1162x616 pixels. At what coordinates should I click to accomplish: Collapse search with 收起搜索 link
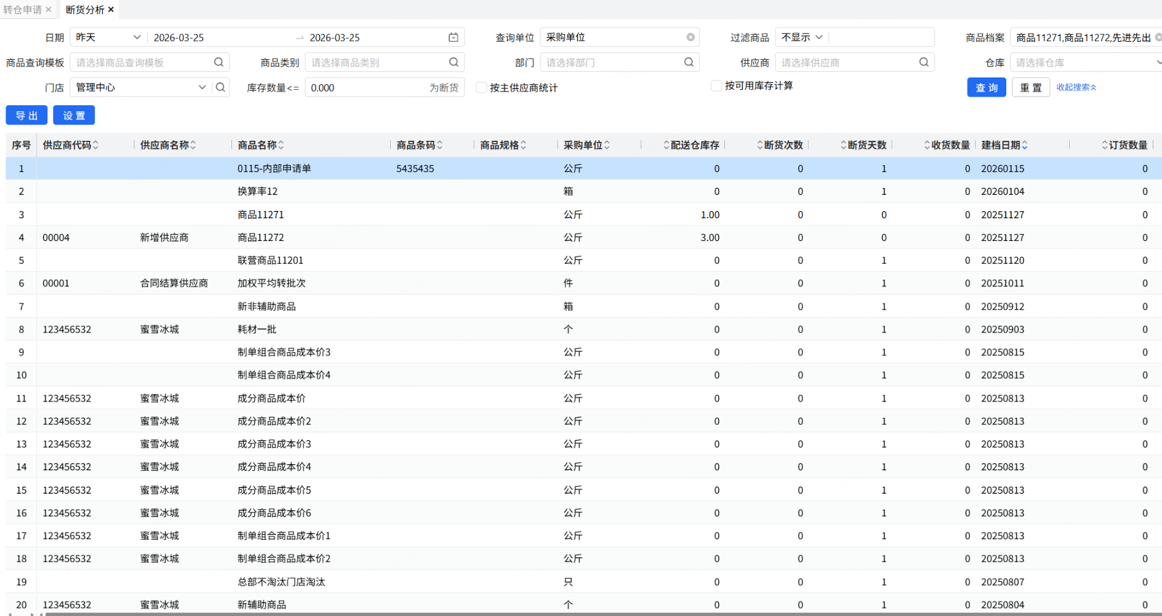(1076, 87)
